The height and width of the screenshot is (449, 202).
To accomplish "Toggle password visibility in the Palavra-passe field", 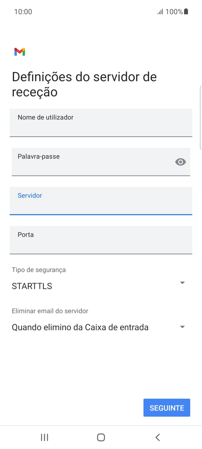I will [x=180, y=162].
